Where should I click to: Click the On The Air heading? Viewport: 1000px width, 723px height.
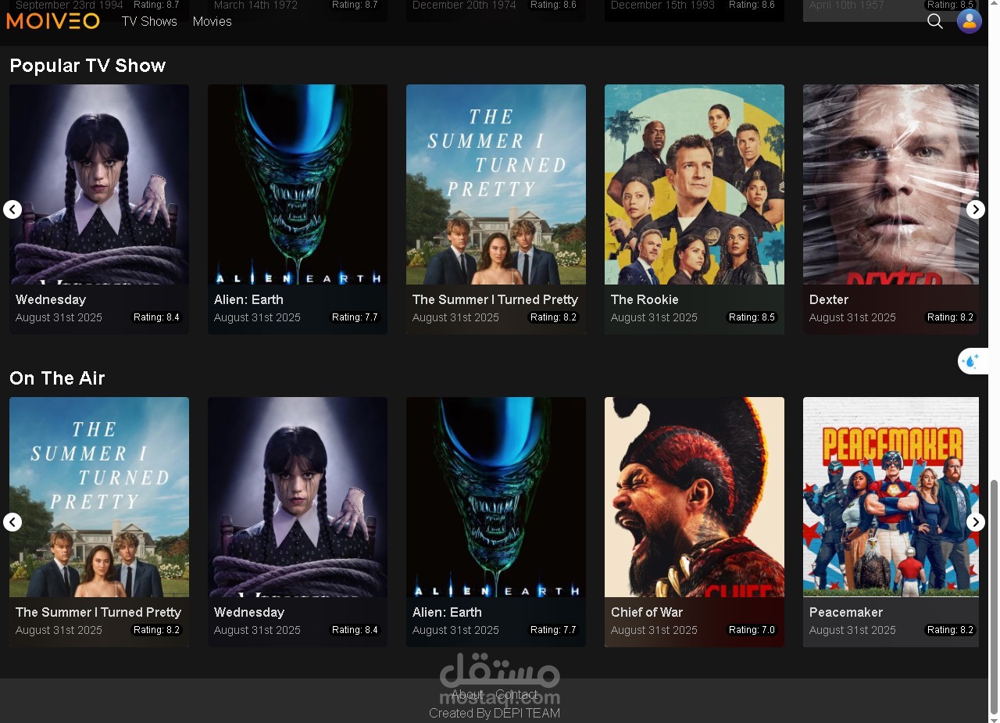(57, 378)
